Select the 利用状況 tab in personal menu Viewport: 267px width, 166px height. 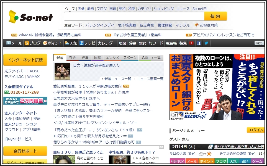[x=178, y=161]
